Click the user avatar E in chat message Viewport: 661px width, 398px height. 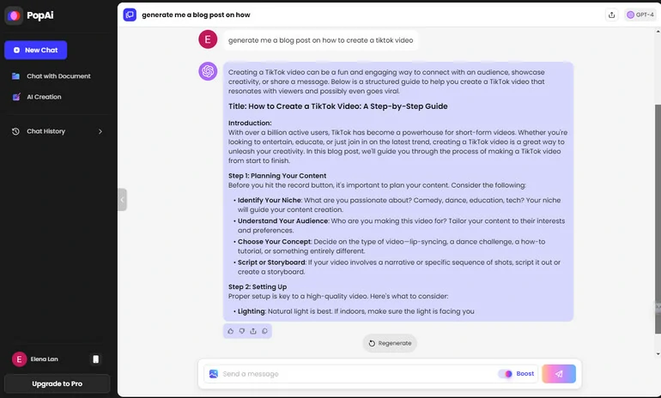tap(208, 39)
